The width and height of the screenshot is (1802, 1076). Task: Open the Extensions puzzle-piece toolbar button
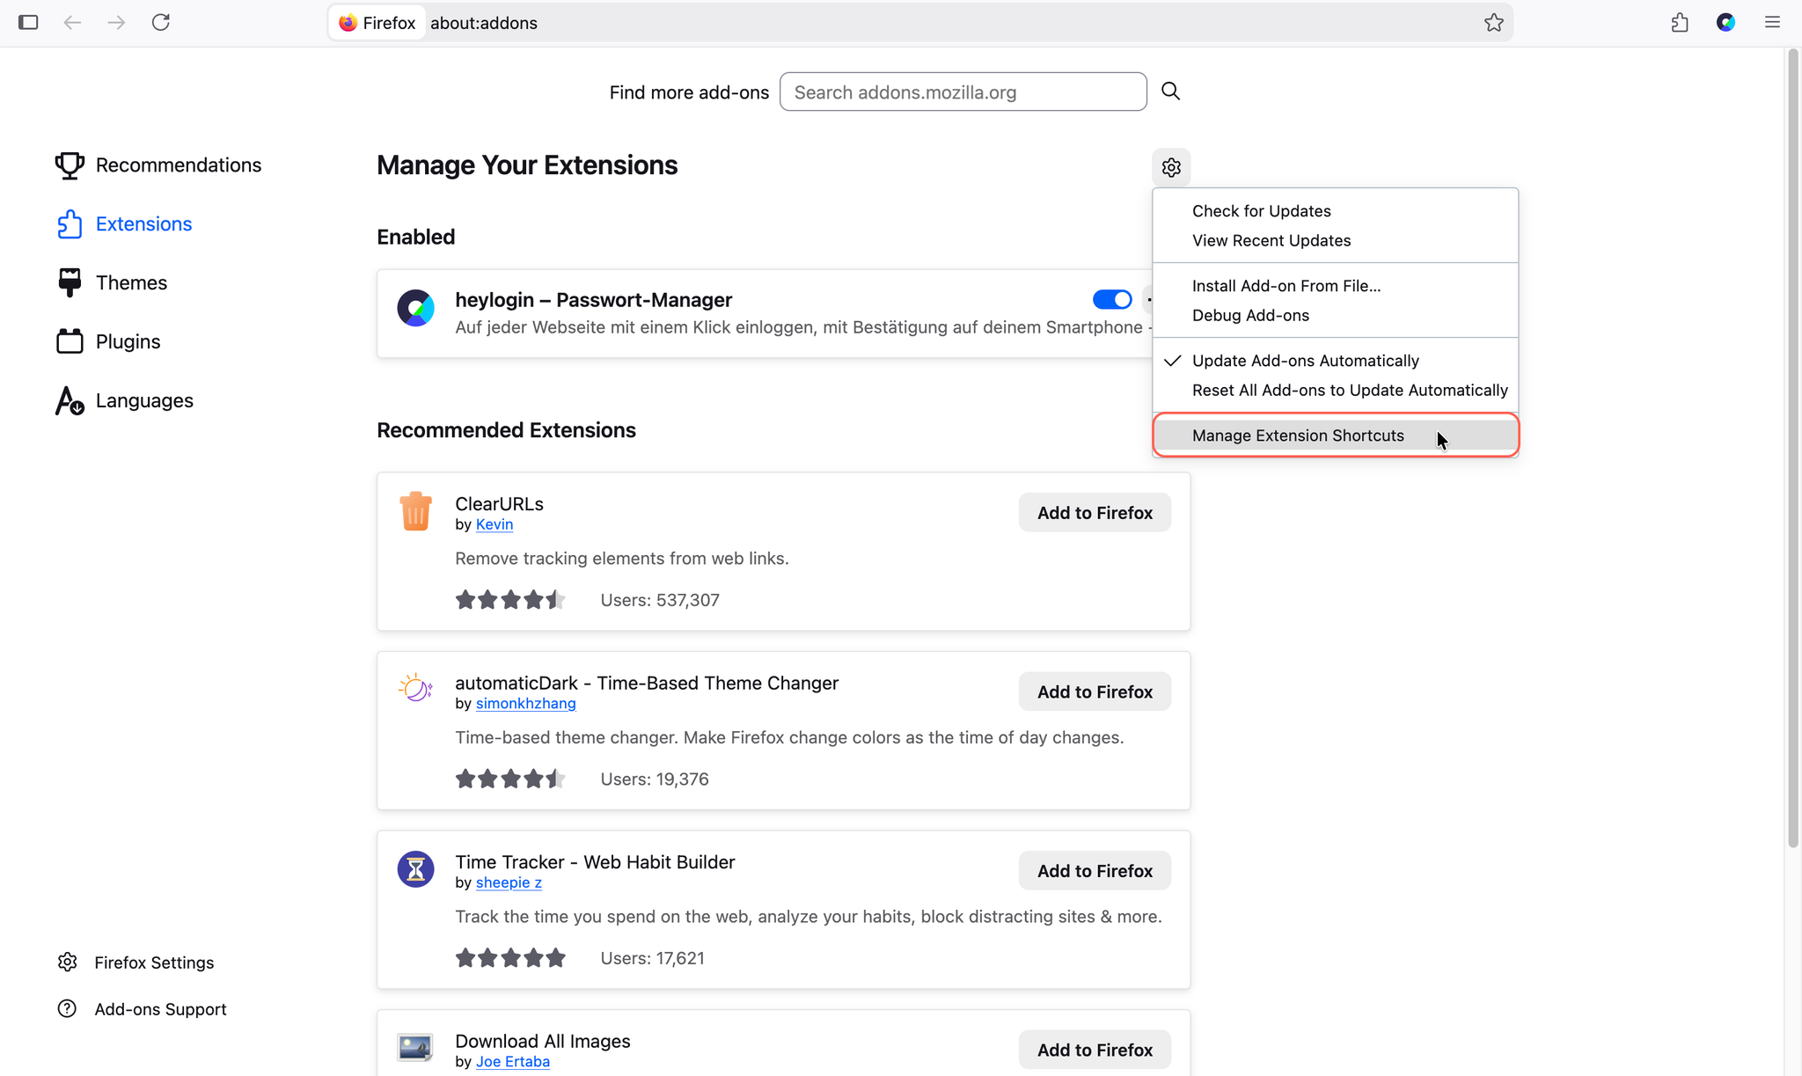(x=1680, y=22)
